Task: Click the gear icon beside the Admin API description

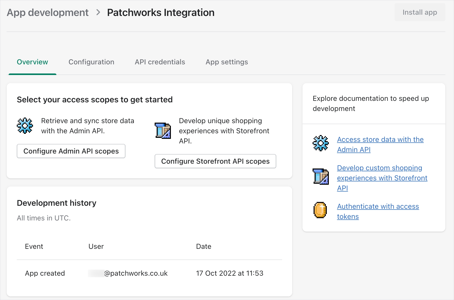Action: click(25, 126)
